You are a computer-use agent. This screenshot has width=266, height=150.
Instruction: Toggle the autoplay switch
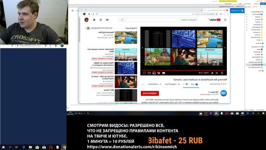click(x=88, y=28)
